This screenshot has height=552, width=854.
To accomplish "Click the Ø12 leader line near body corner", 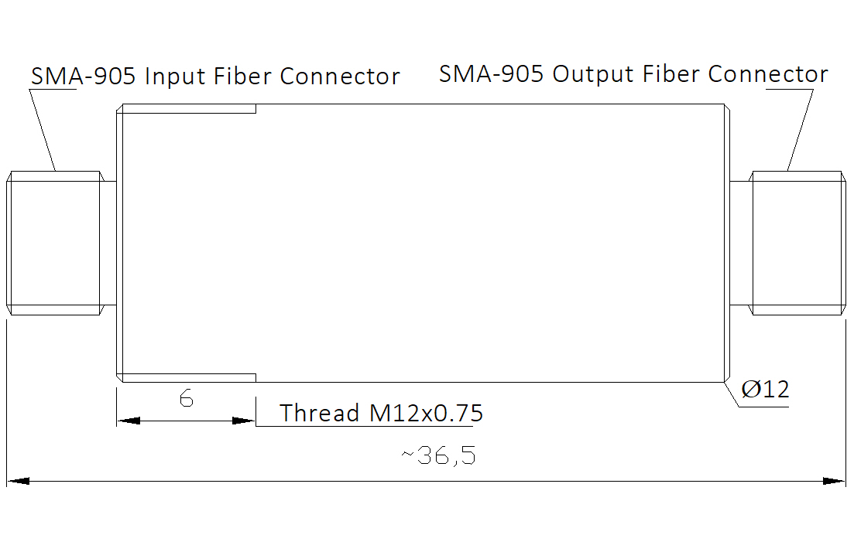I will (732, 394).
